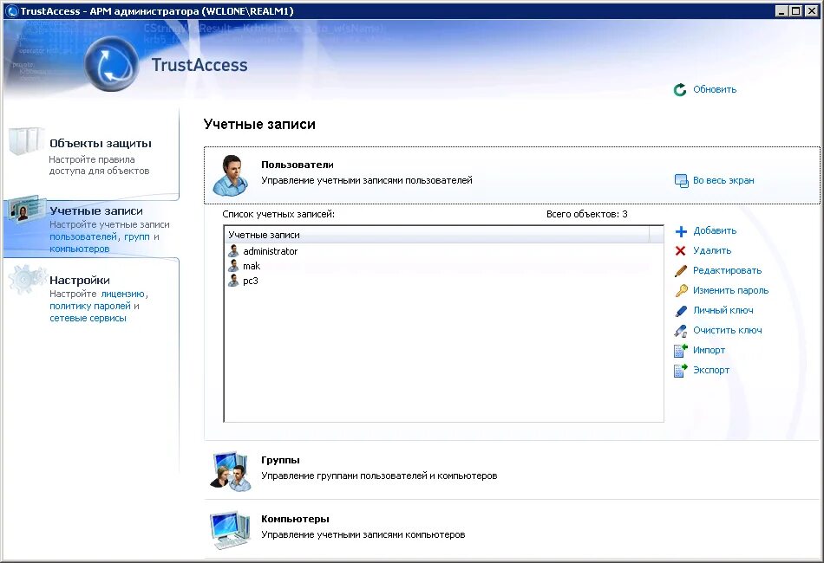Image resolution: width=824 pixels, height=563 pixels.
Task: Click the Обновить link text
Action: click(715, 90)
